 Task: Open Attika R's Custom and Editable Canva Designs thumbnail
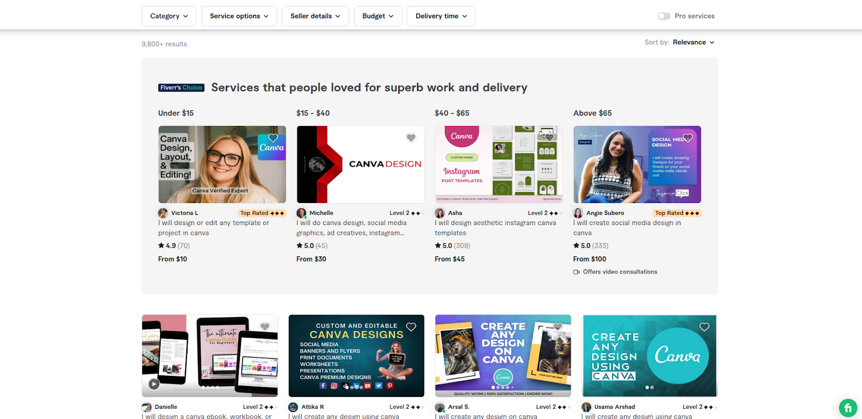click(x=356, y=356)
